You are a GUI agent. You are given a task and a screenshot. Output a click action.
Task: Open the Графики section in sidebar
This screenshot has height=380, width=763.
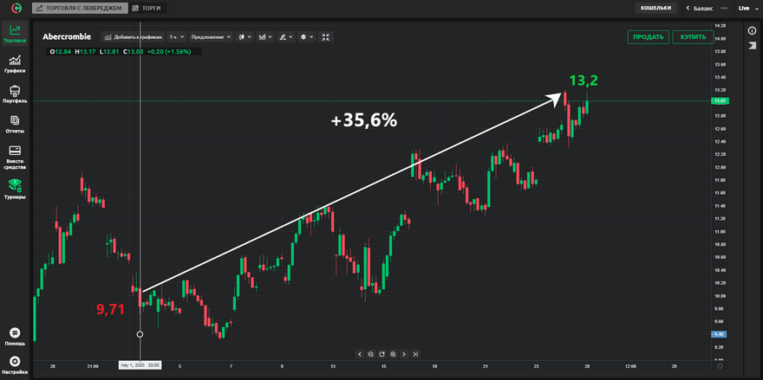[x=14, y=63]
